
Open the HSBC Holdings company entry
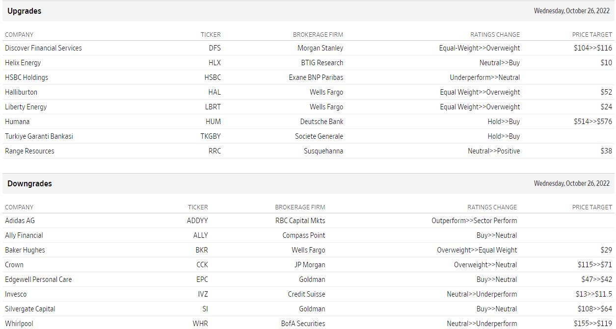point(27,77)
